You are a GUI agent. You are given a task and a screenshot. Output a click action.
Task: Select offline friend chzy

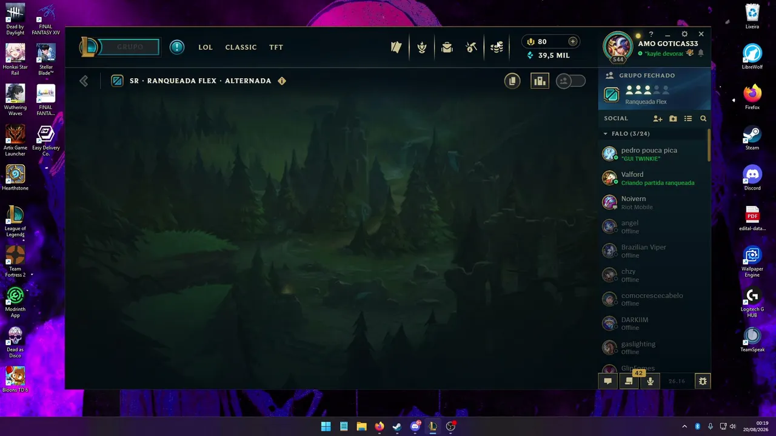click(x=653, y=275)
